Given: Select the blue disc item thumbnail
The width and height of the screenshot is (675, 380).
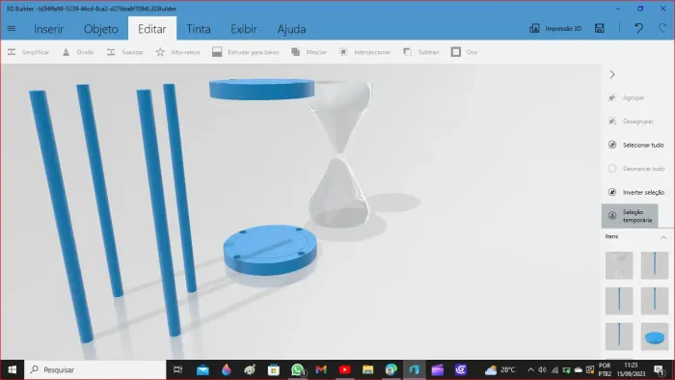Looking at the screenshot, I should (x=655, y=337).
